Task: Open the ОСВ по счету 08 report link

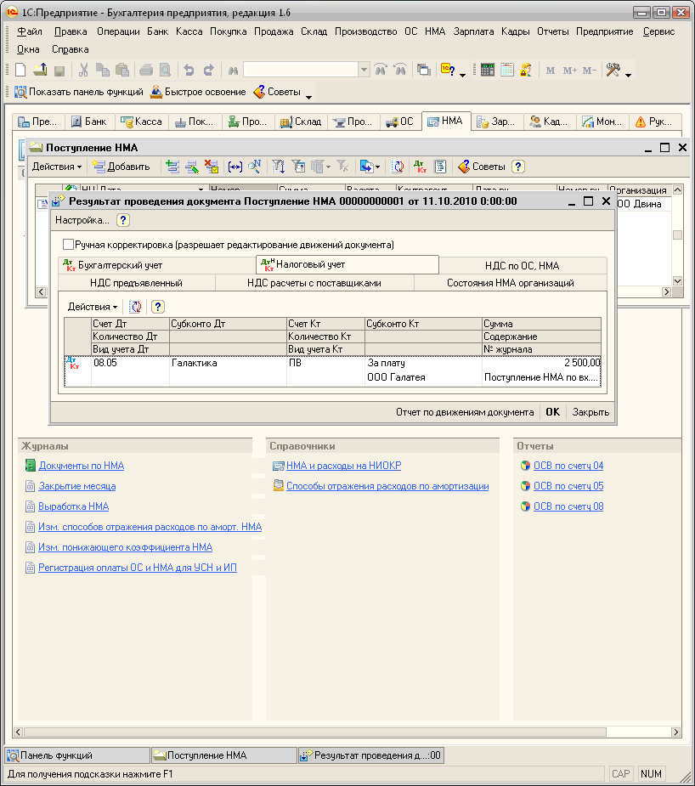Action: (568, 506)
